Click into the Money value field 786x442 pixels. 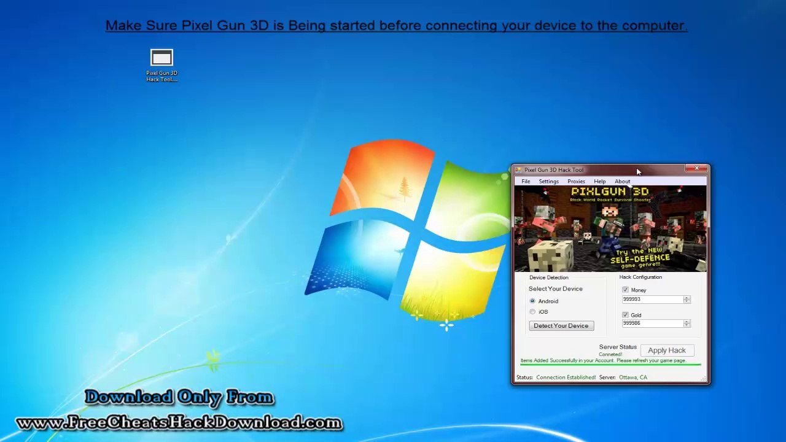pos(652,300)
